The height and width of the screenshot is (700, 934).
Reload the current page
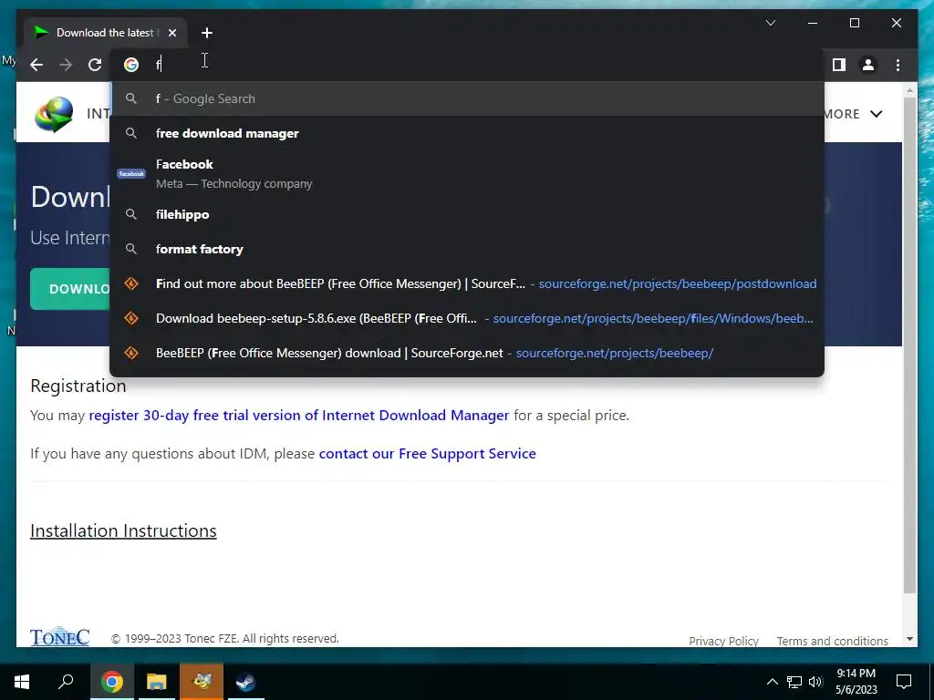tap(95, 65)
